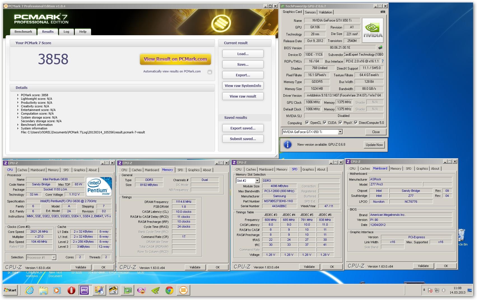Open Internet Explorer from the taskbar
Screen dimensions: 477x300
point(30,290)
